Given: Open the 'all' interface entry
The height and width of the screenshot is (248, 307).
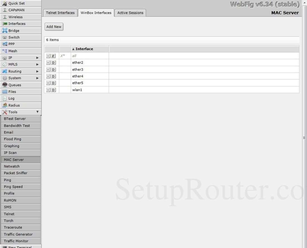Looking at the screenshot, I should click(x=74, y=56).
